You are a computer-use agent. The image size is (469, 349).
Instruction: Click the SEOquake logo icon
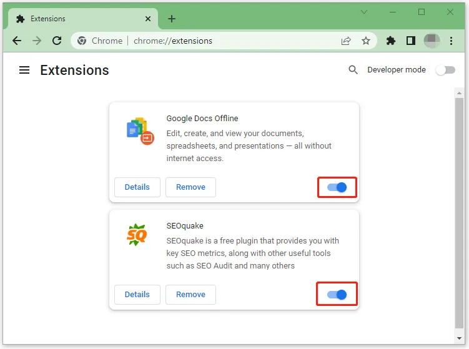point(137,235)
